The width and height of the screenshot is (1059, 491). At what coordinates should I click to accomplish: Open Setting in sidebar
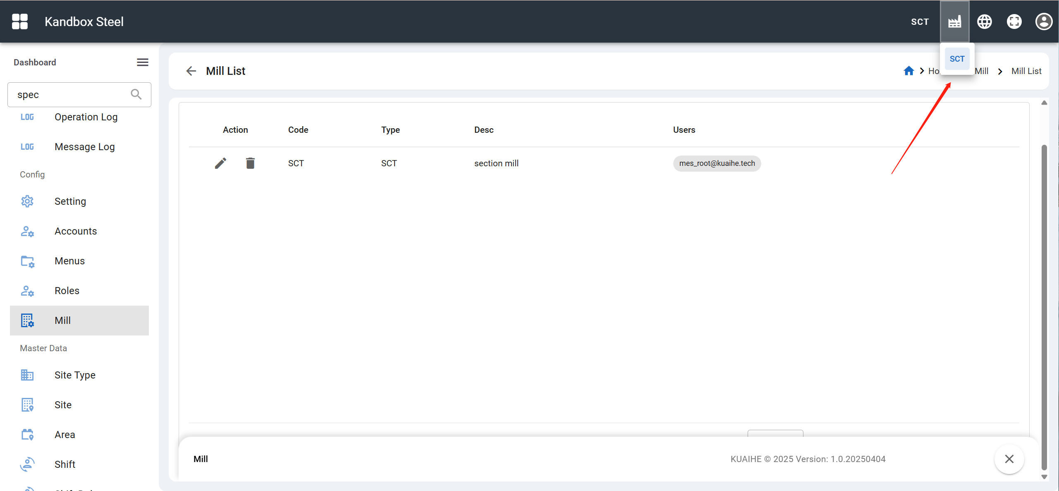pyautogui.click(x=70, y=201)
